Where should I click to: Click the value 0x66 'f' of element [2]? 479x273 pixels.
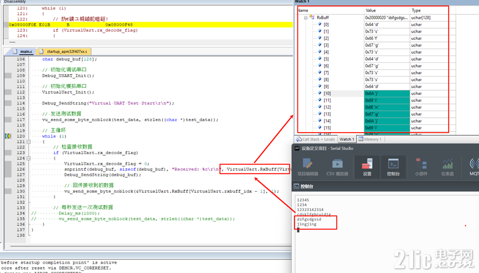point(387,38)
